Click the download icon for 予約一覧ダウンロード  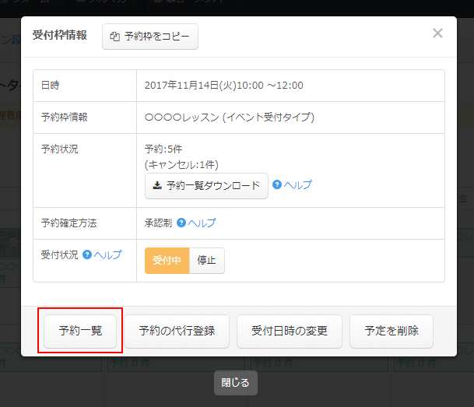pyautogui.click(x=157, y=185)
